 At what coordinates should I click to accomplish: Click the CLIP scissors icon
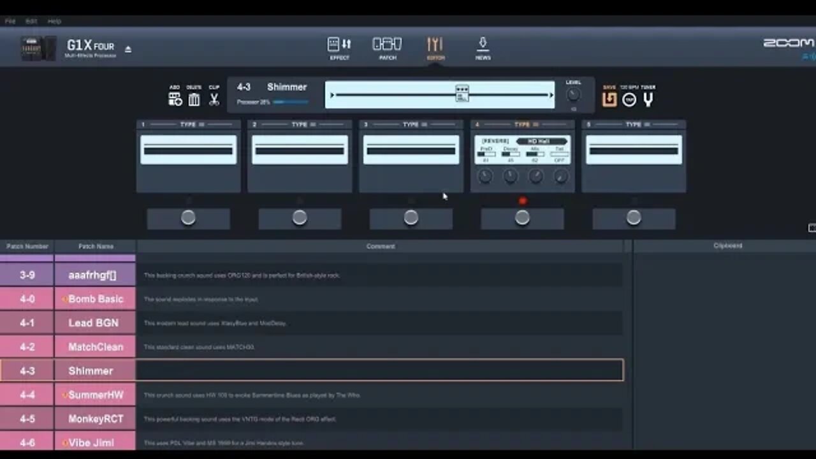[x=214, y=99]
